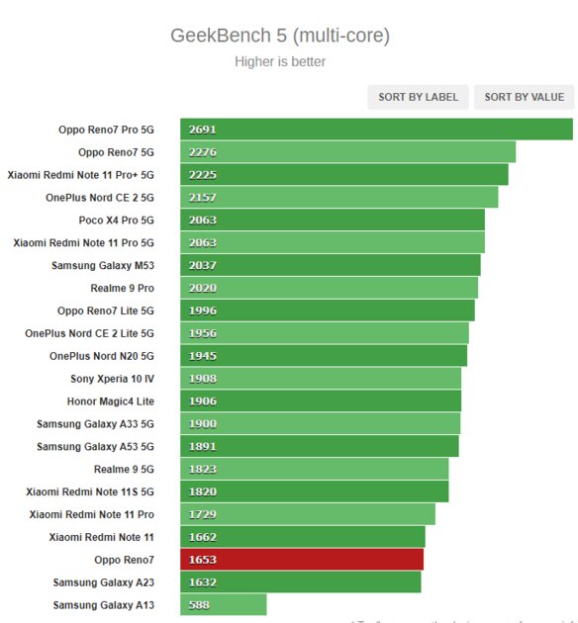Click the SORT BY LABEL button

(418, 97)
